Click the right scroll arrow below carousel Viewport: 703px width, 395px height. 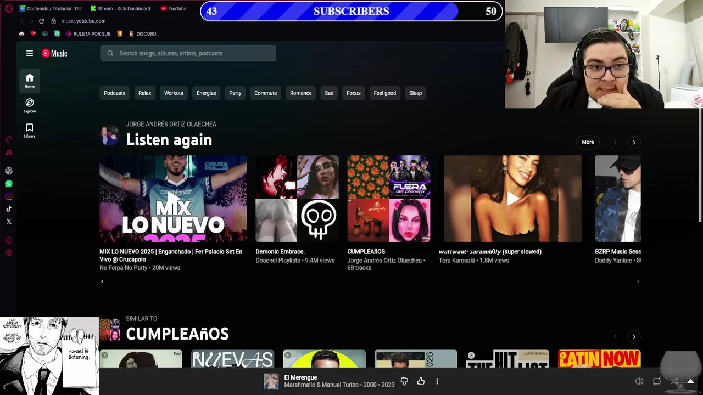pyautogui.click(x=638, y=281)
